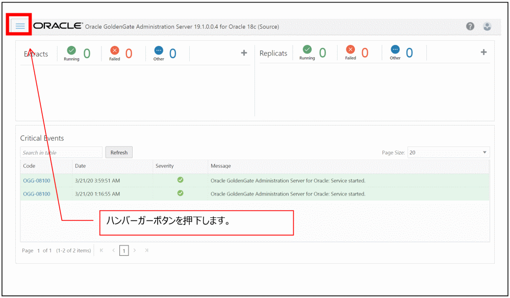This screenshot has width=510, height=298.
Task: Click the Extracts Running green check icon
Action: coord(71,51)
